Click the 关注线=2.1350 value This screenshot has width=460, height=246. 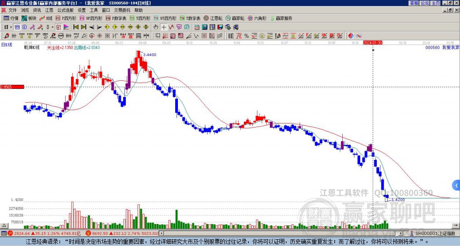tap(60, 48)
